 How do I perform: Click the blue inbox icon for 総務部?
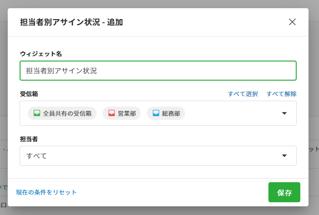(x=156, y=113)
